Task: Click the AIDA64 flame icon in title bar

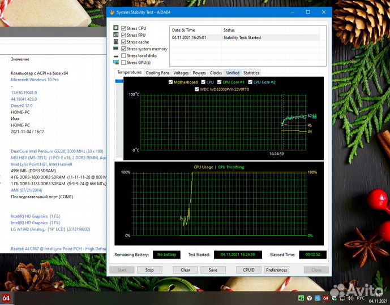Action: 113,12
